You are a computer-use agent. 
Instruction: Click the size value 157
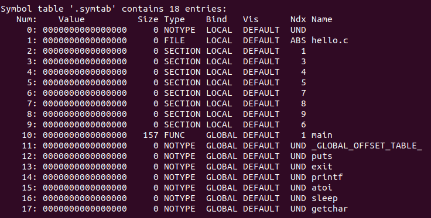pyautogui.click(x=150, y=135)
